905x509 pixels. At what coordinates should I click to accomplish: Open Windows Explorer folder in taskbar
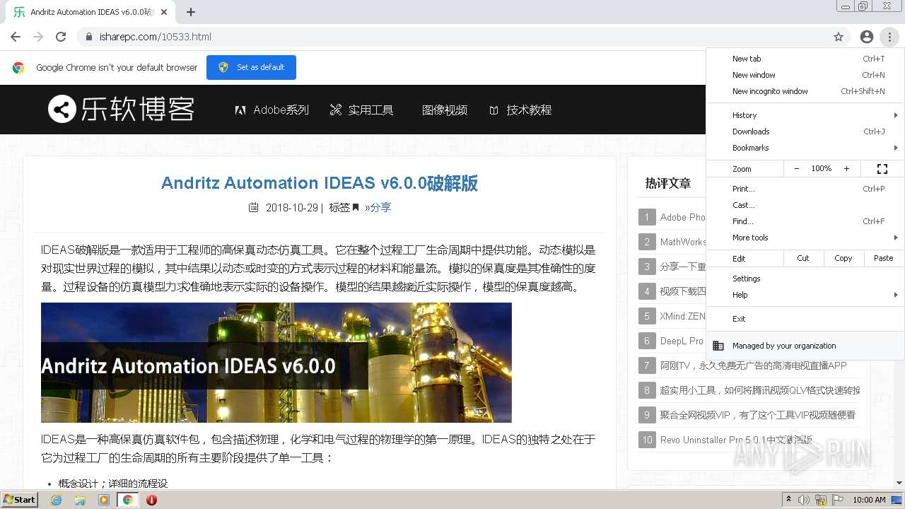click(x=80, y=500)
